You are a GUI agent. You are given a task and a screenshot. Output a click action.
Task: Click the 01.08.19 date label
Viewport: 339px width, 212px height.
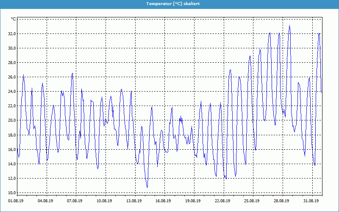tap(16, 201)
